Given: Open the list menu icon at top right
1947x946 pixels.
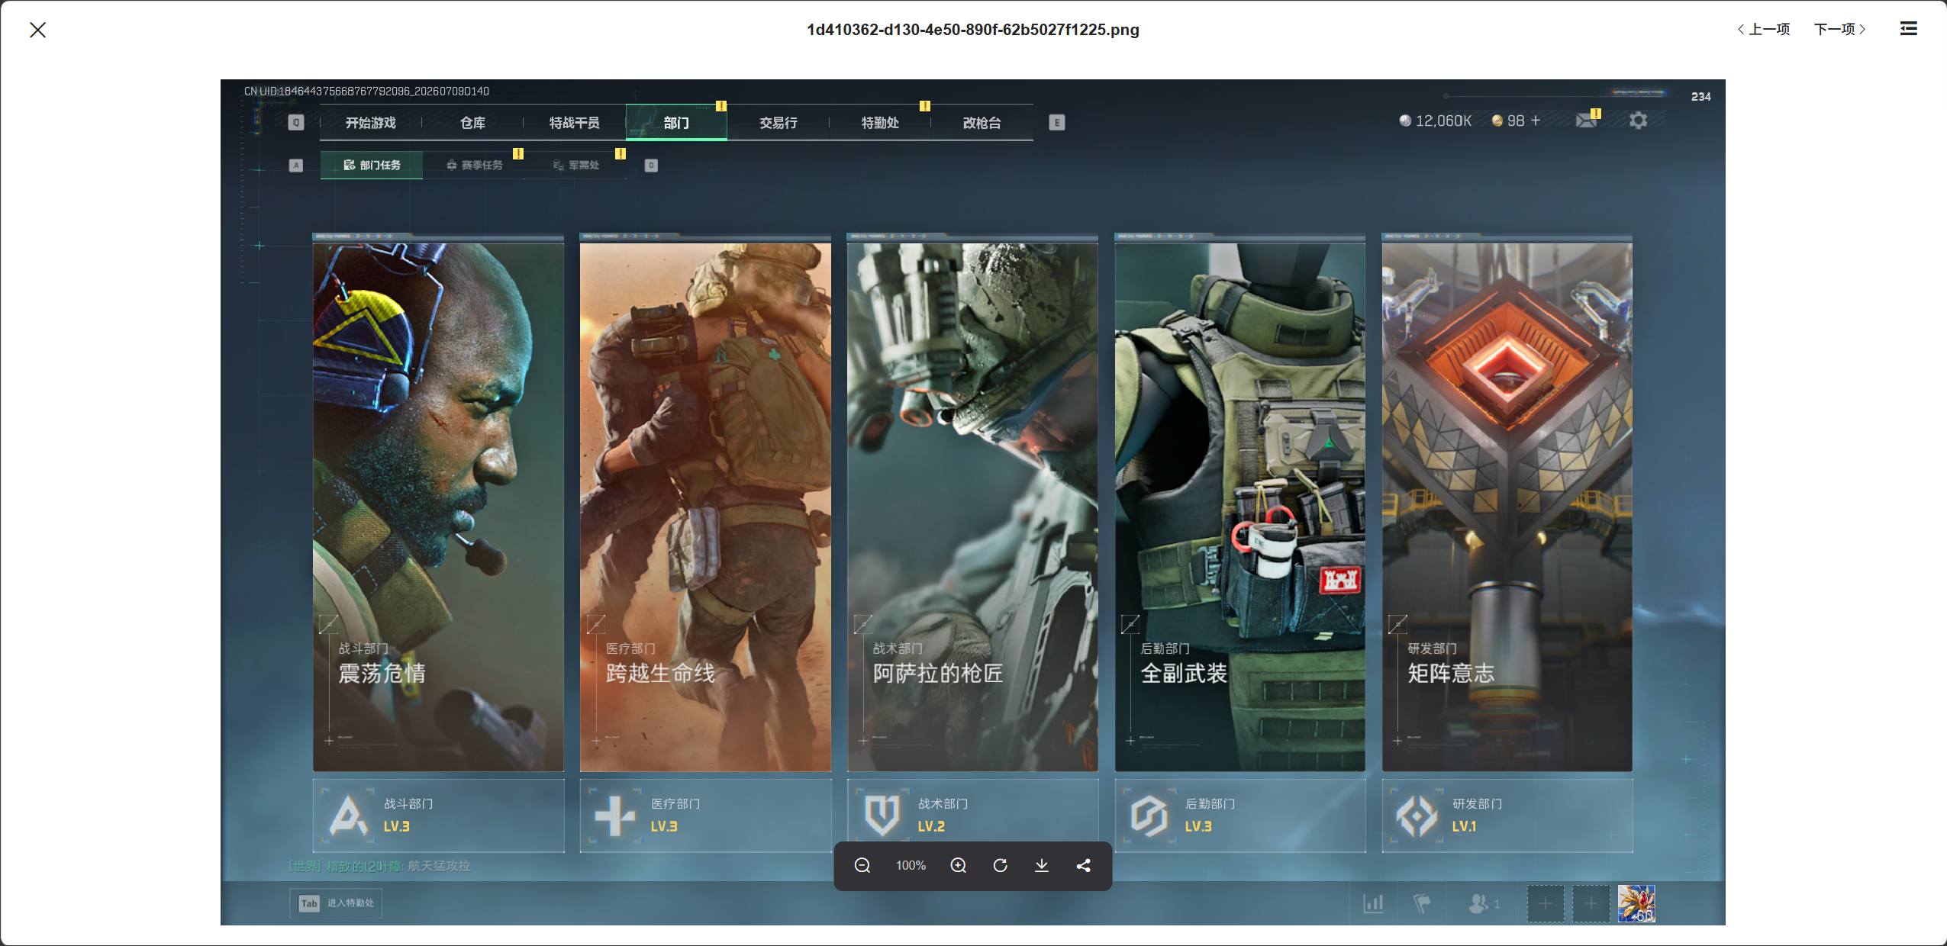Looking at the screenshot, I should click(1908, 29).
